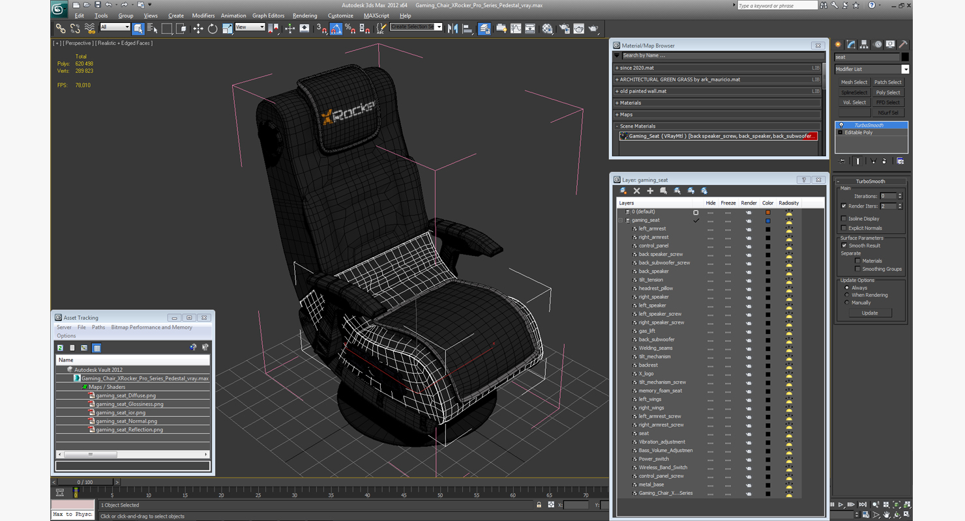
Task: Toggle the Render Iters checkbox
Action: [x=844, y=206]
